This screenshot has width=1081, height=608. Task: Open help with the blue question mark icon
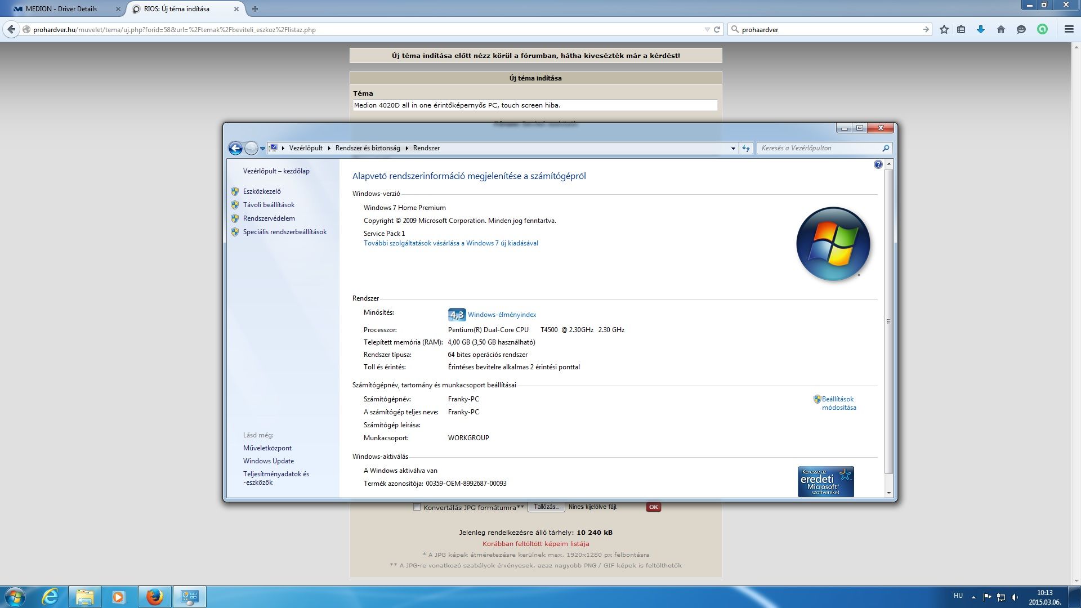pyautogui.click(x=878, y=164)
